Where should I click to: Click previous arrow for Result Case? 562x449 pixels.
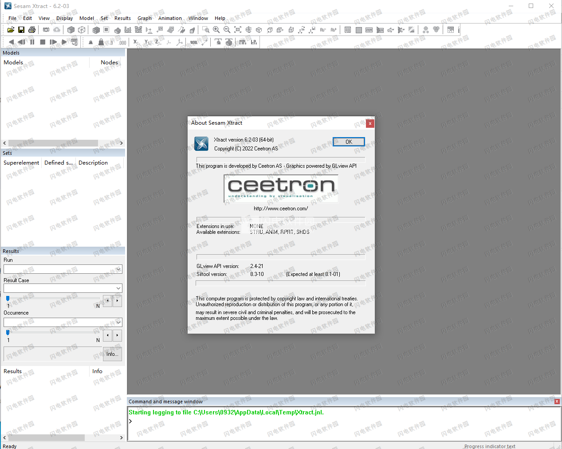click(x=108, y=301)
